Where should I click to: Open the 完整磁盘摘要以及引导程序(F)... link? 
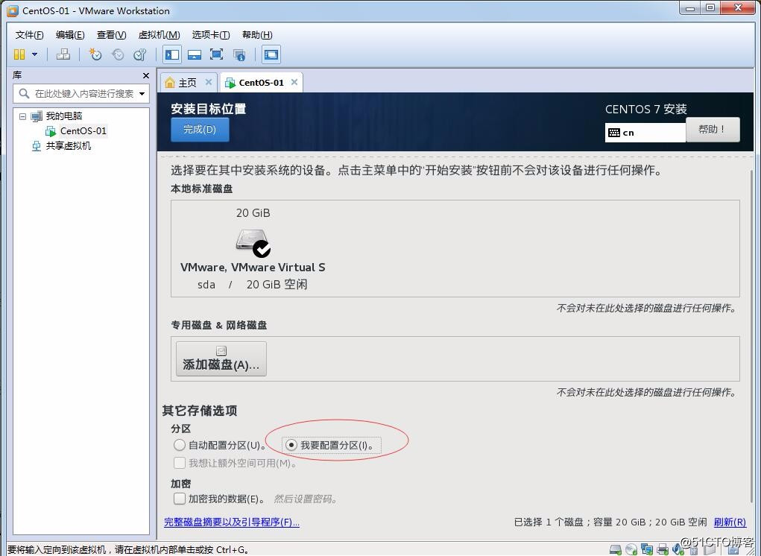232,522
